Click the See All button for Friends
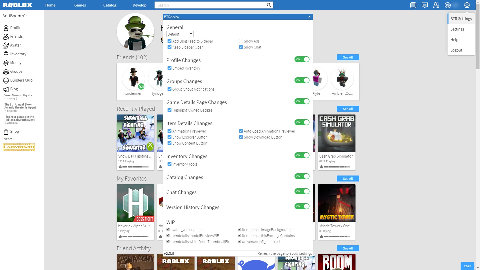 tap(347, 57)
